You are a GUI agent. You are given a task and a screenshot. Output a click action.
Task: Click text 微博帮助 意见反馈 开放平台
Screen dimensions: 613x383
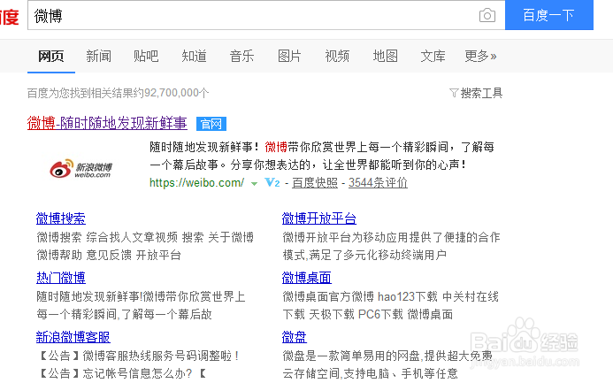[x=109, y=256]
